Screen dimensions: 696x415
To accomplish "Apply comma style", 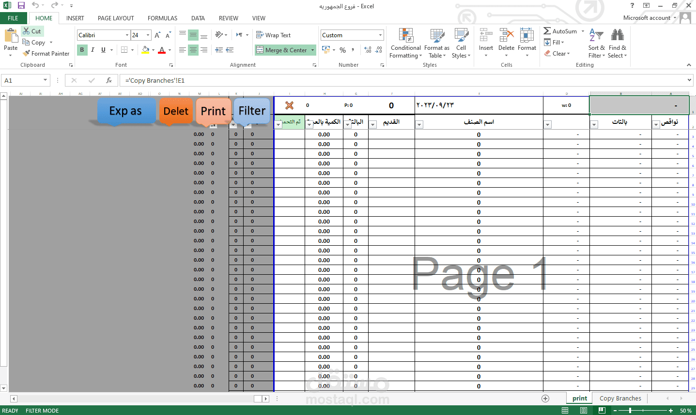I will (x=353, y=50).
